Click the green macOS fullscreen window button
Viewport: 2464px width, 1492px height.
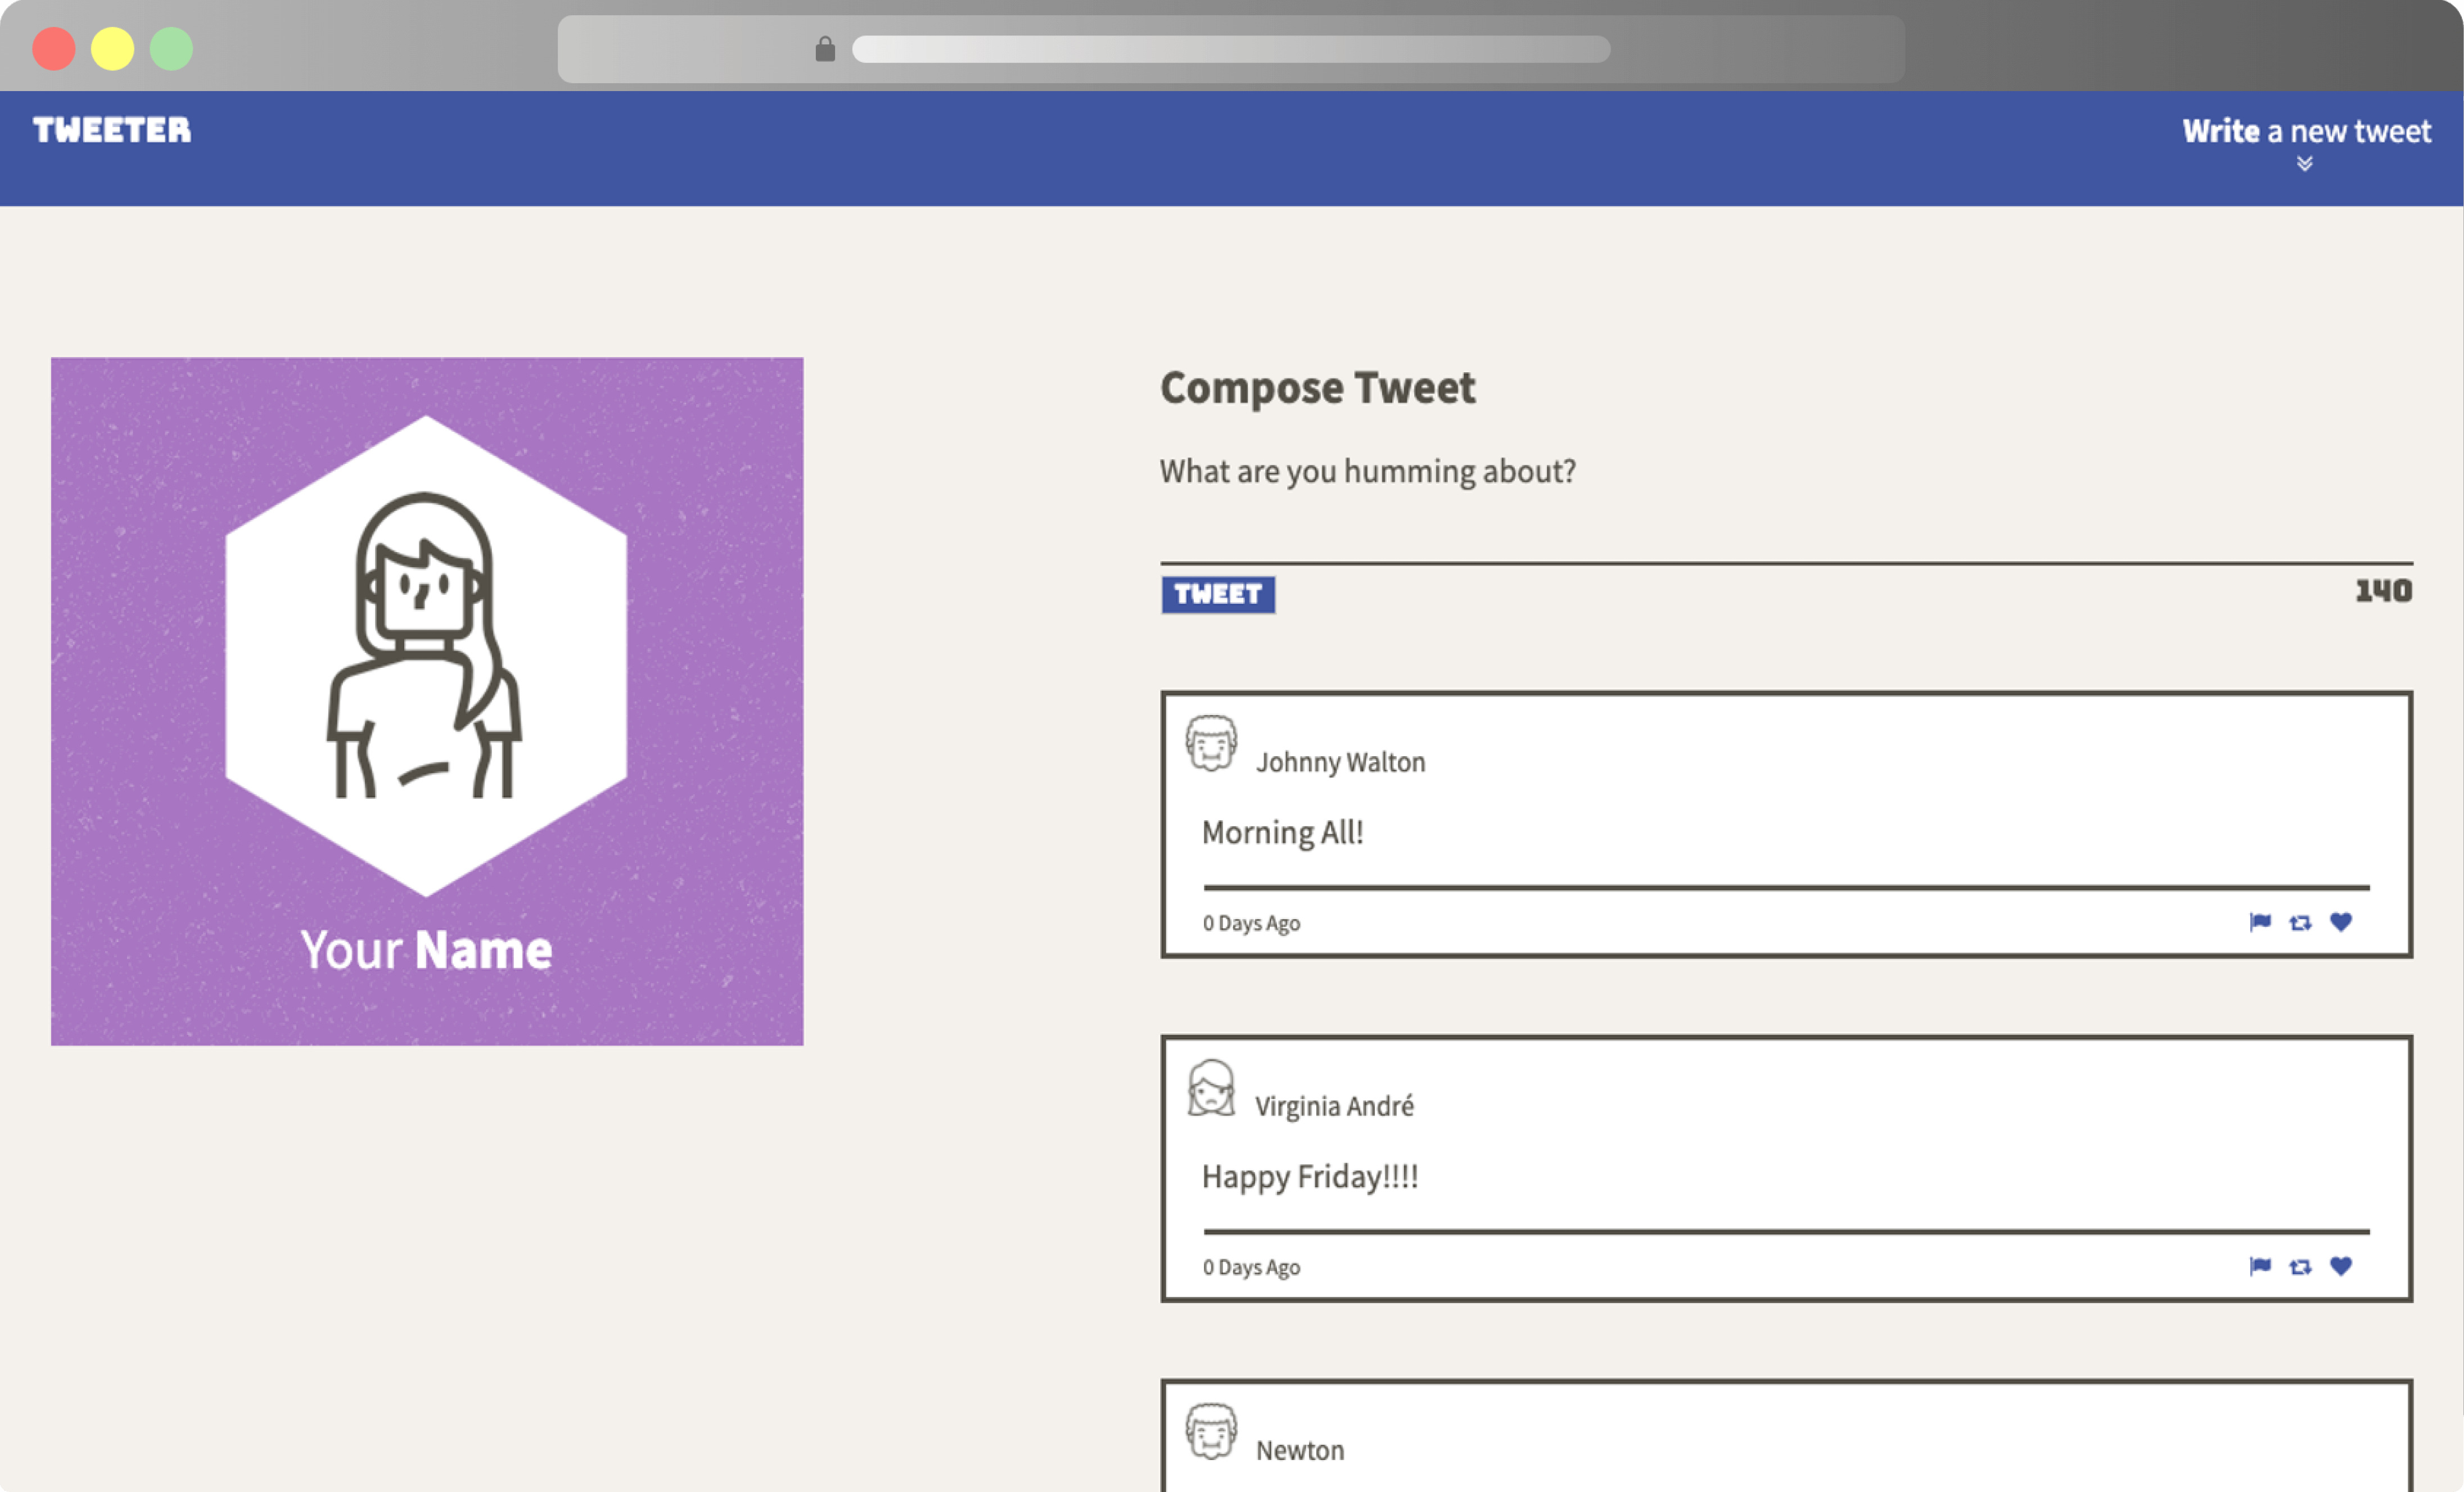click(x=171, y=49)
